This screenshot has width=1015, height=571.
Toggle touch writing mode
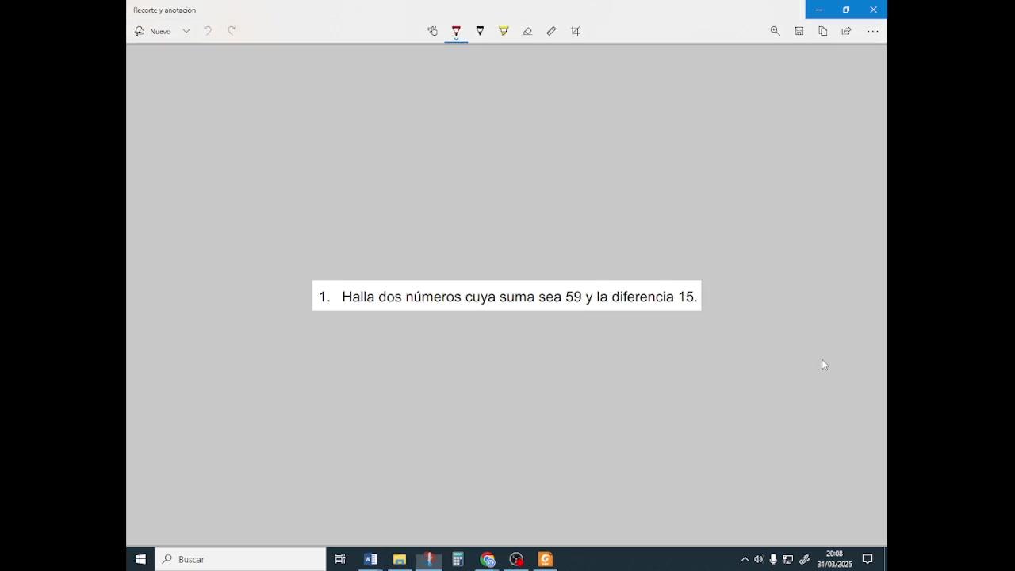(432, 31)
